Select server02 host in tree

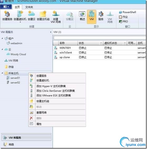pyautogui.click(x=13, y=83)
